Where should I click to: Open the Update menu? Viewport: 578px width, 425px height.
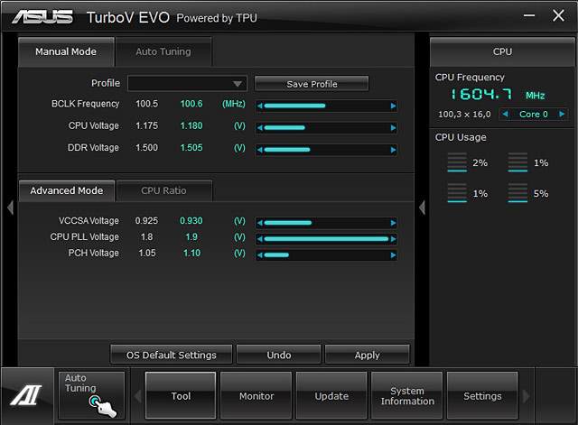pos(331,396)
